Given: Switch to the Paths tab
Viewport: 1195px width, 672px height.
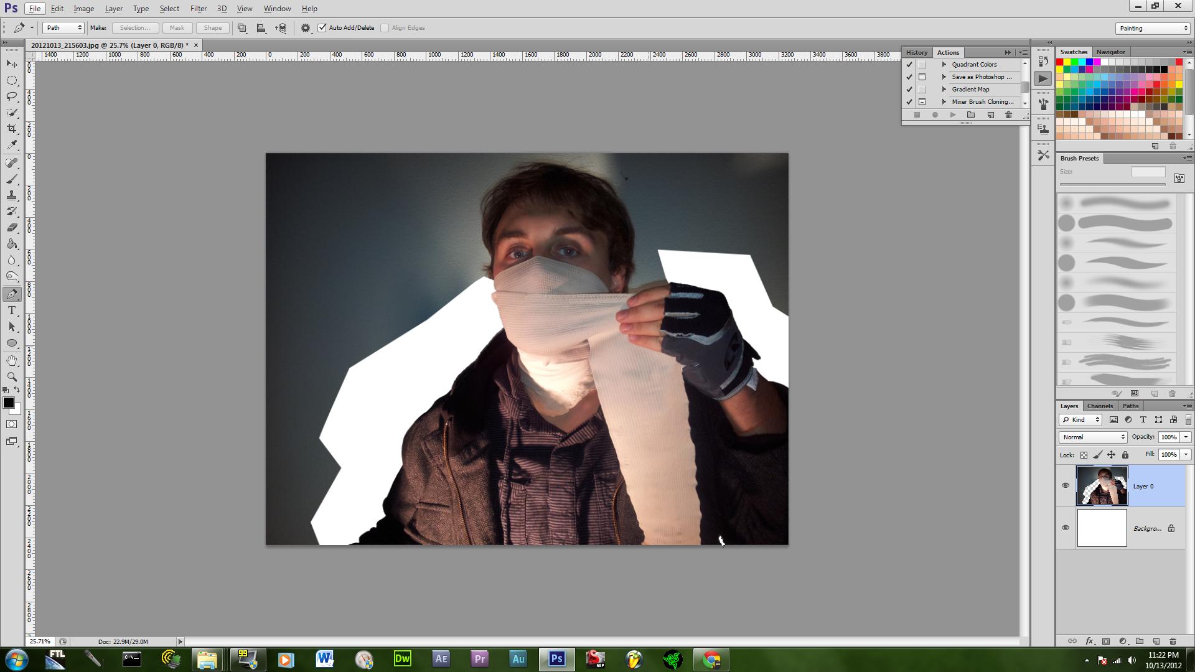Looking at the screenshot, I should pyautogui.click(x=1130, y=406).
